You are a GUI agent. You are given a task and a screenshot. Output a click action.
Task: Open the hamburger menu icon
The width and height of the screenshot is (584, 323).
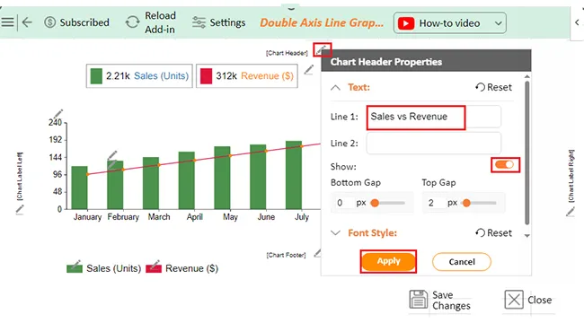tap(7, 22)
